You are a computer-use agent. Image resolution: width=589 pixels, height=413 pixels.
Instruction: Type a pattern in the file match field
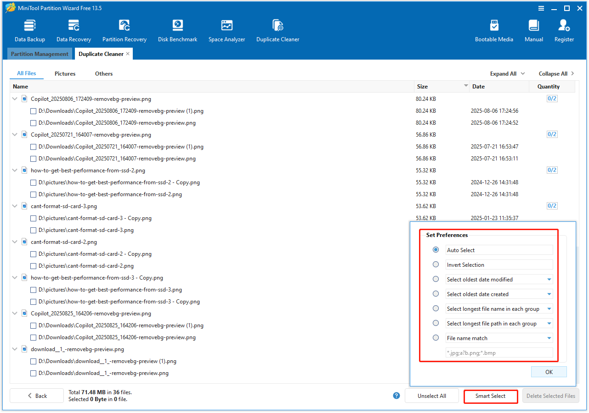[499, 352]
